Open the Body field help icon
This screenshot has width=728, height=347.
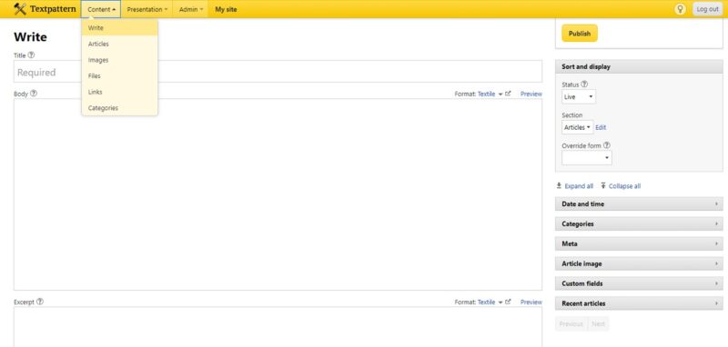tap(34, 94)
